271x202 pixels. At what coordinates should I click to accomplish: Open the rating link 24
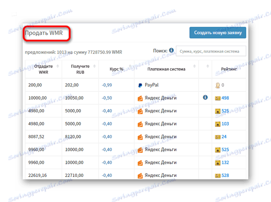[224, 136]
